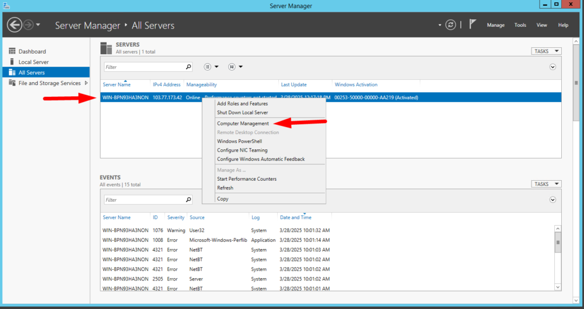Choose Copy from context menu
The image size is (584, 309).
click(x=223, y=199)
